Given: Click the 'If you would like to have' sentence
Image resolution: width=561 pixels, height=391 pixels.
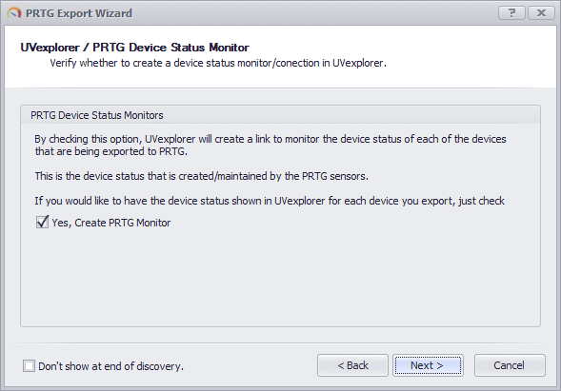Looking at the screenshot, I should point(270,201).
